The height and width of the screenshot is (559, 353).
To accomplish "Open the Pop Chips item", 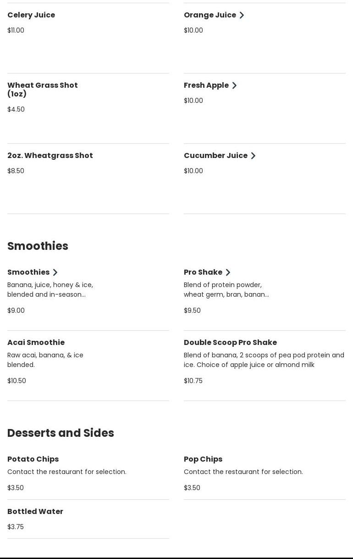I will pos(203,459).
